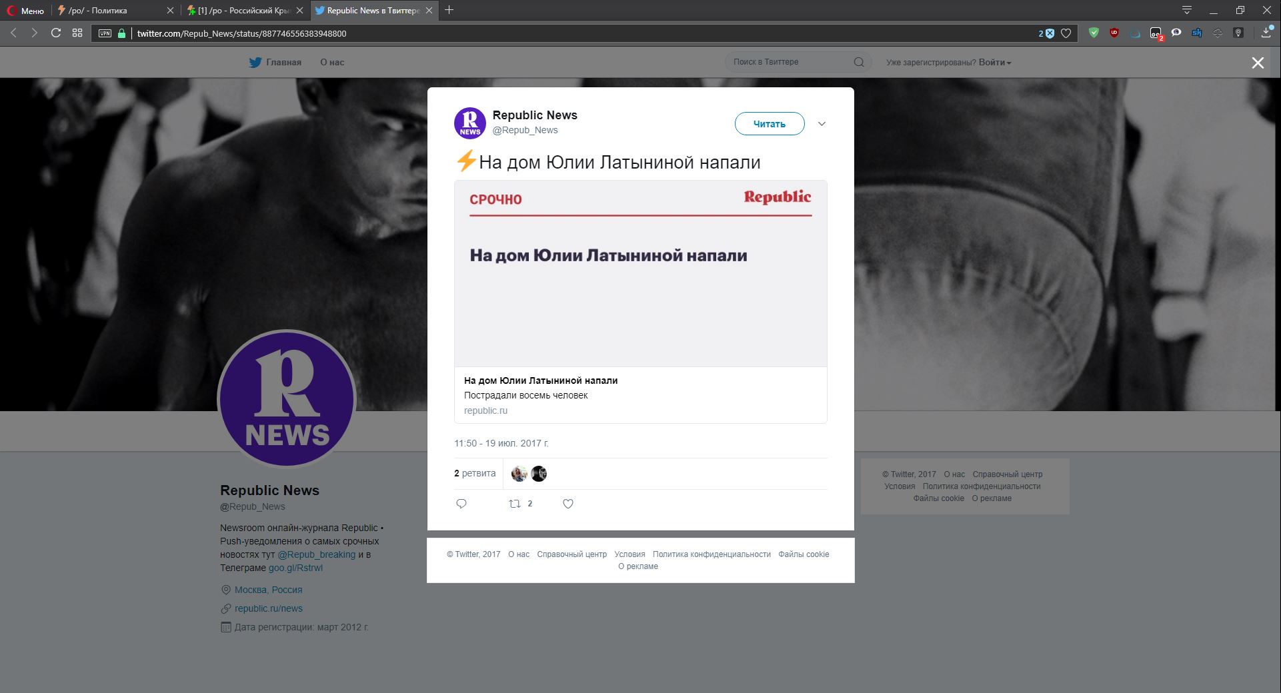Close the tweet overlay with X

[1258, 63]
